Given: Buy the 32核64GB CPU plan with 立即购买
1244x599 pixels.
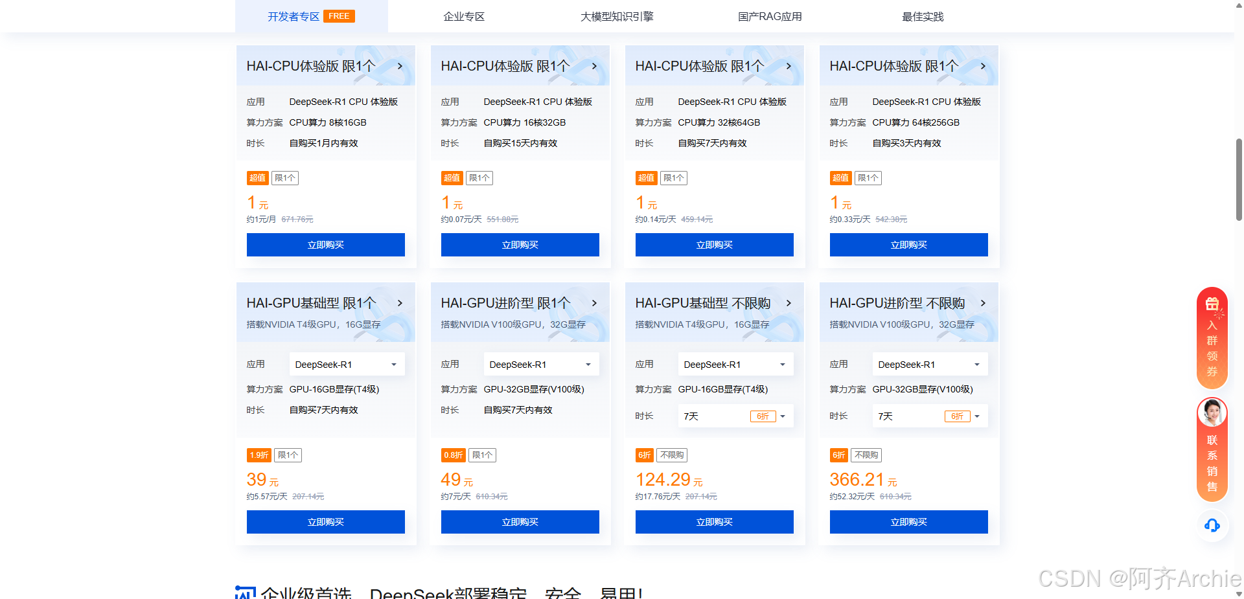Looking at the screenshot, I should [x=715, y=245].
